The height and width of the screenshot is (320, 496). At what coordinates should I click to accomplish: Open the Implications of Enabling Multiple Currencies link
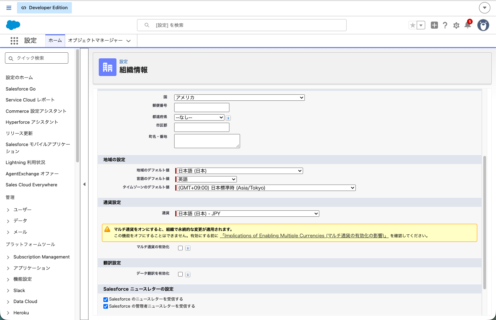(304, 236)
